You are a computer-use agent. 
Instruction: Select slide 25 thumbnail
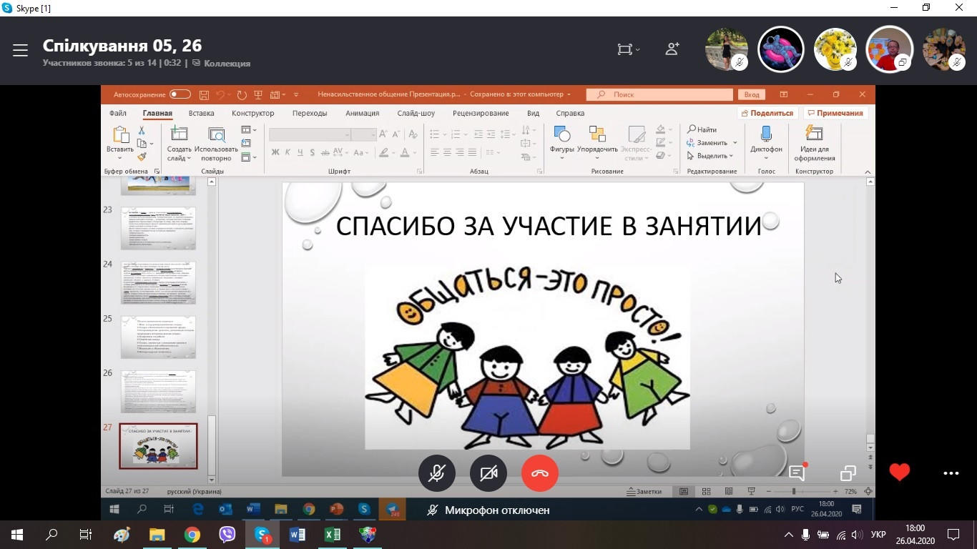pos(158,337)
